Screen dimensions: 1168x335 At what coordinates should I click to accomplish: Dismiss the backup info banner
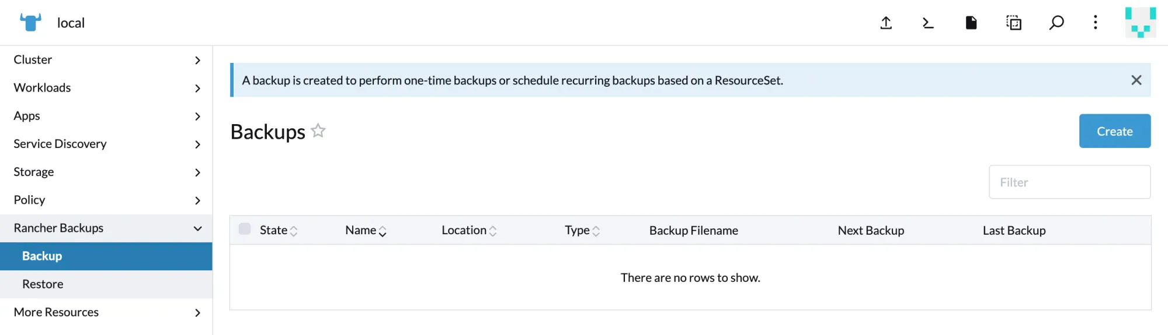click(x=1136, y=80)
